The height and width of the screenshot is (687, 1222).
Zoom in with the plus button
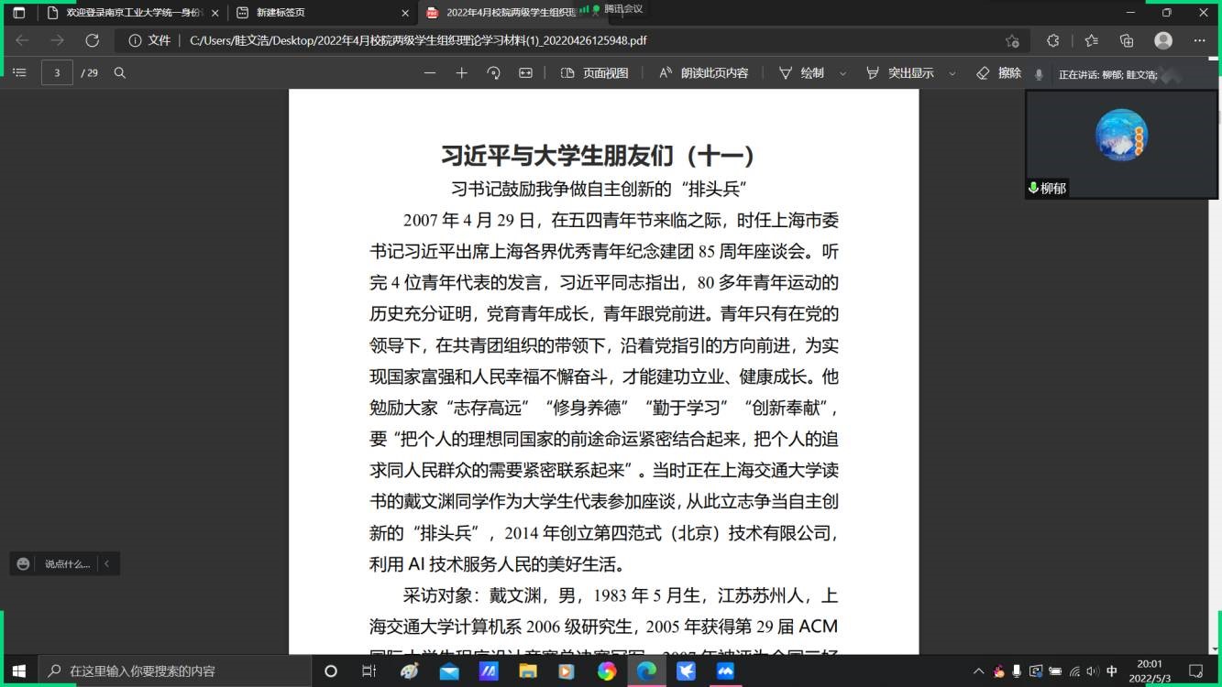462,73
